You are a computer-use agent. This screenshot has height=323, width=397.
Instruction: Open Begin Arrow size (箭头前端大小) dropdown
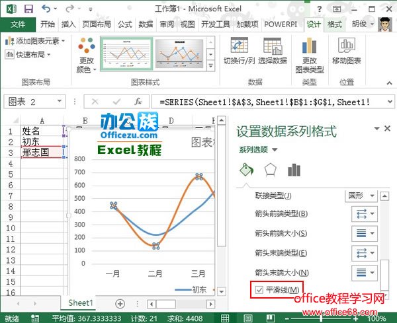tap(365, 233)
